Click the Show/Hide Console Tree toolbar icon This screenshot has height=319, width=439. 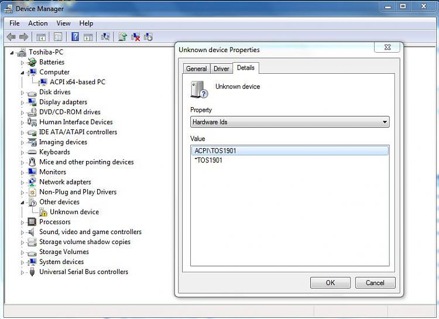pos(41,37)
